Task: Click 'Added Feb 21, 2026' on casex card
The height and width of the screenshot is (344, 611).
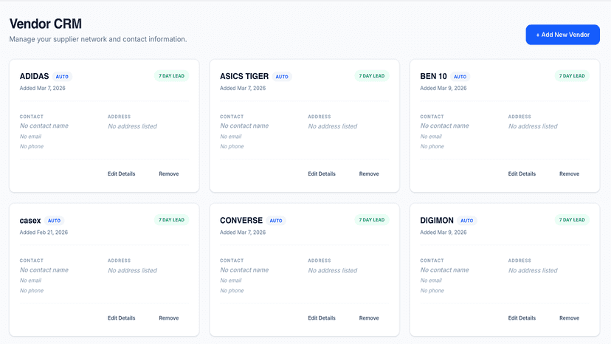Action: pos(44,232)
